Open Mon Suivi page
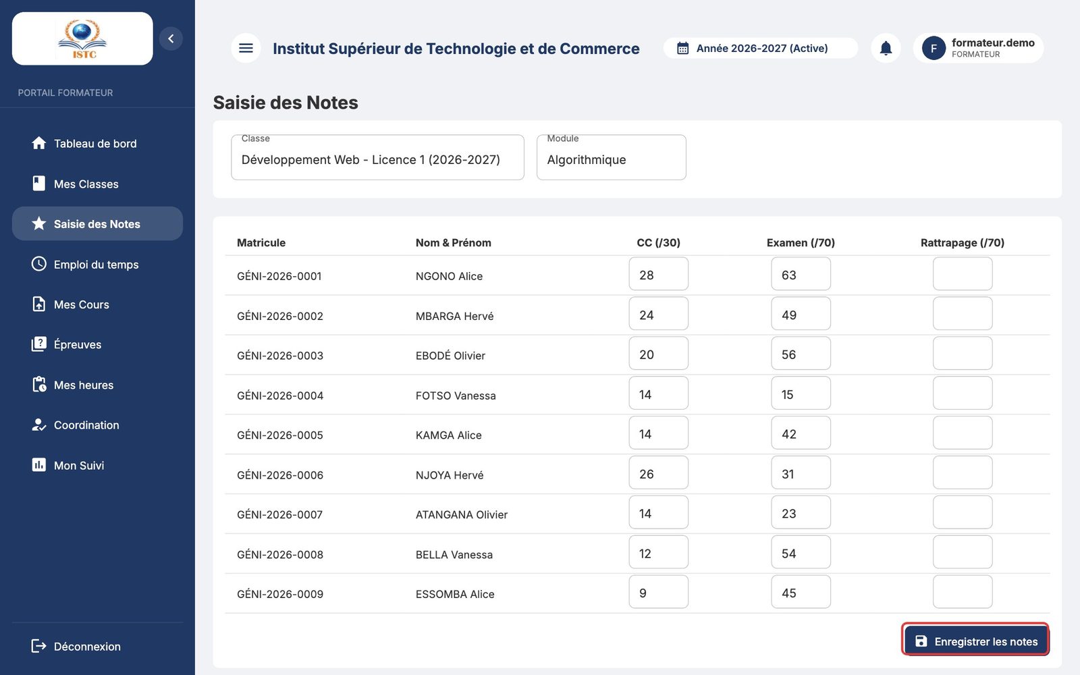This screenshot has width=1080, height=675. (97, 465)
